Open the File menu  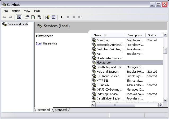(x=6, y=11)
